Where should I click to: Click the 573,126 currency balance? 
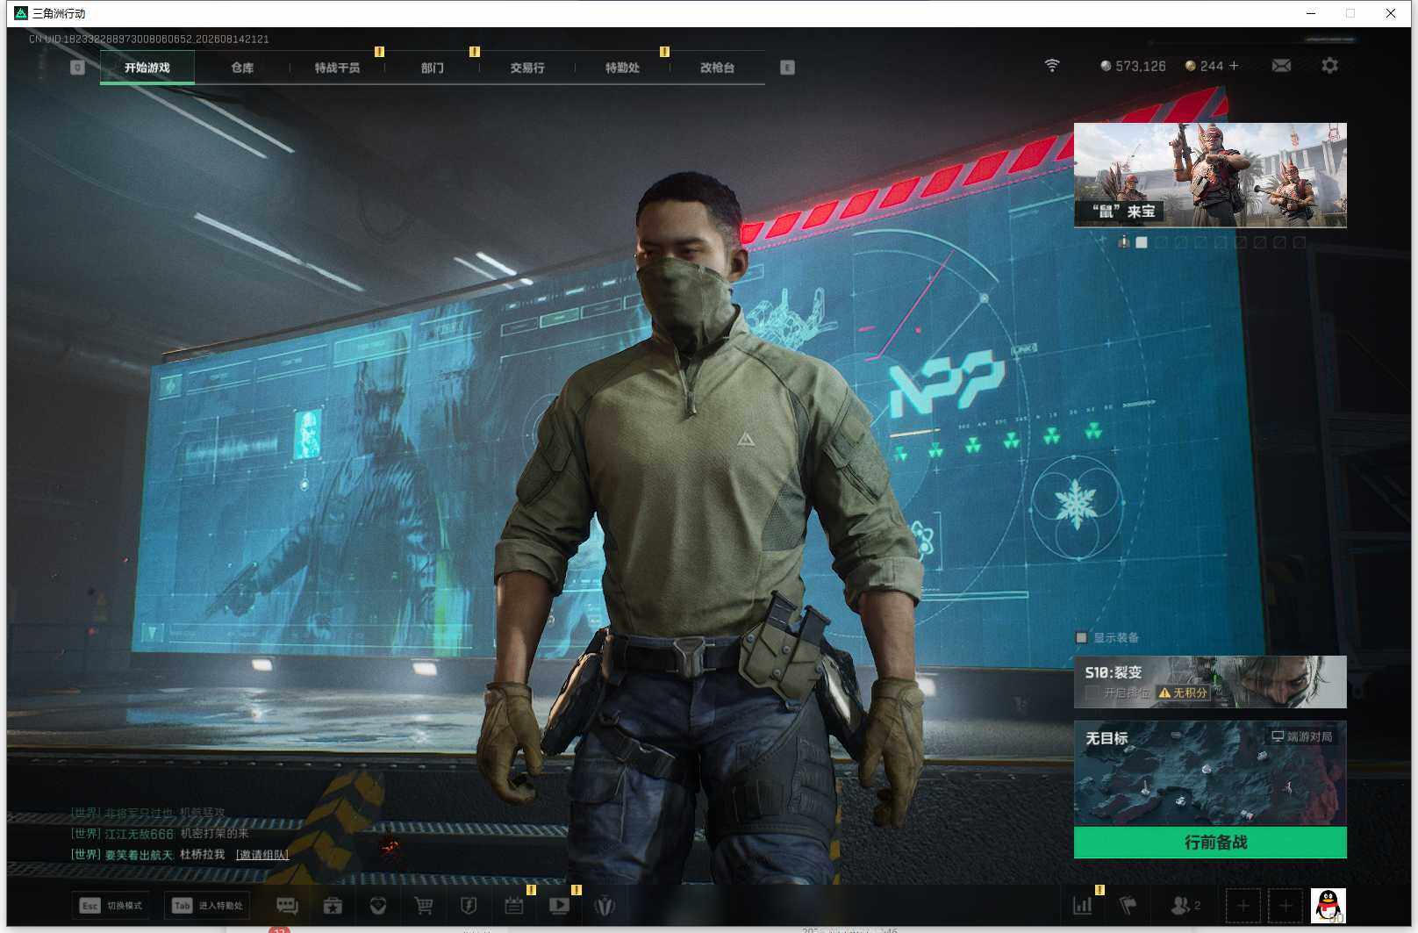point(1133,66)
